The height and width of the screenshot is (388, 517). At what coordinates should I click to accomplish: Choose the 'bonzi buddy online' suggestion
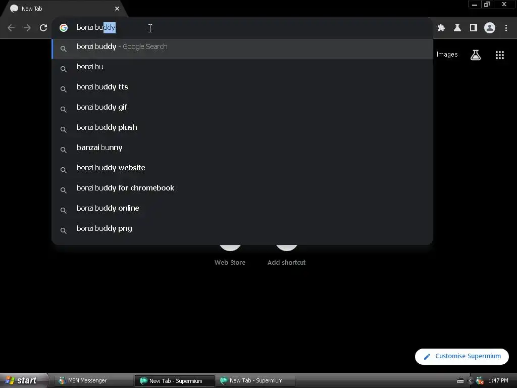point(242,210)
